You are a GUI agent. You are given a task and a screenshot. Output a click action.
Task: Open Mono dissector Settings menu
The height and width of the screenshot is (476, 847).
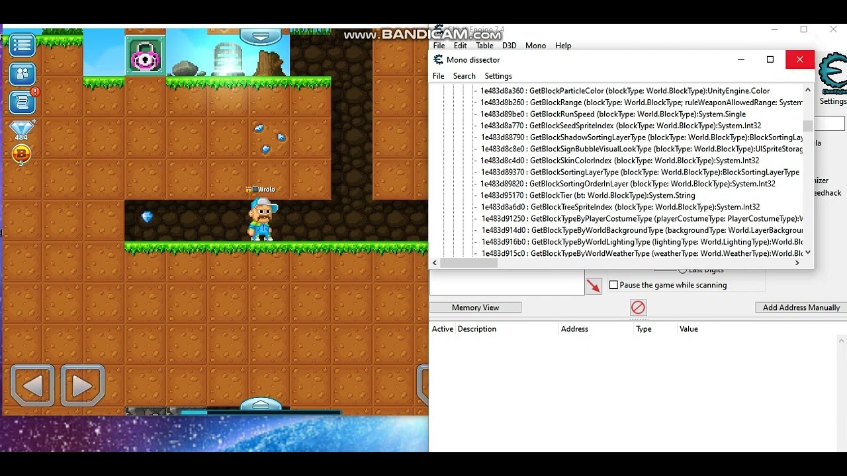498,76
